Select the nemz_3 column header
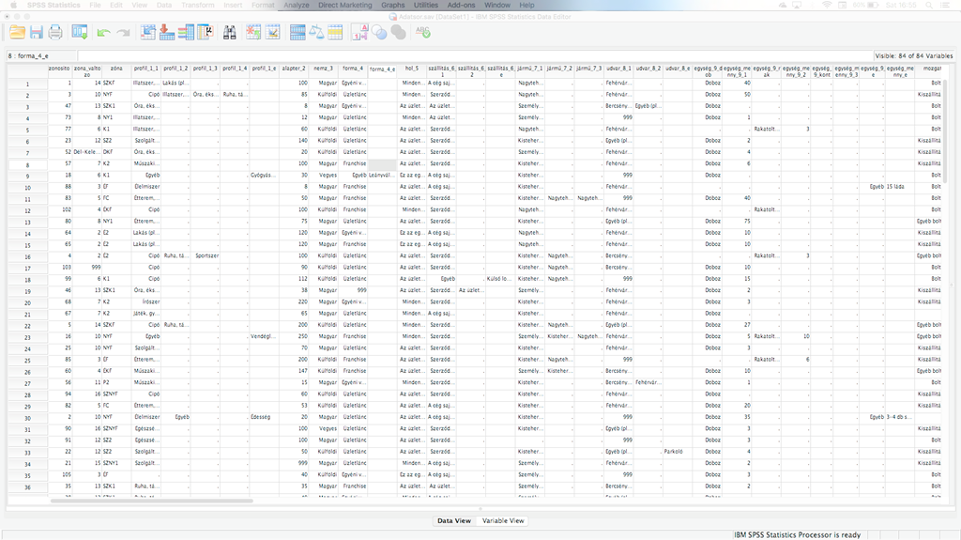The image size is (961, 540). [x=323, y=71]
